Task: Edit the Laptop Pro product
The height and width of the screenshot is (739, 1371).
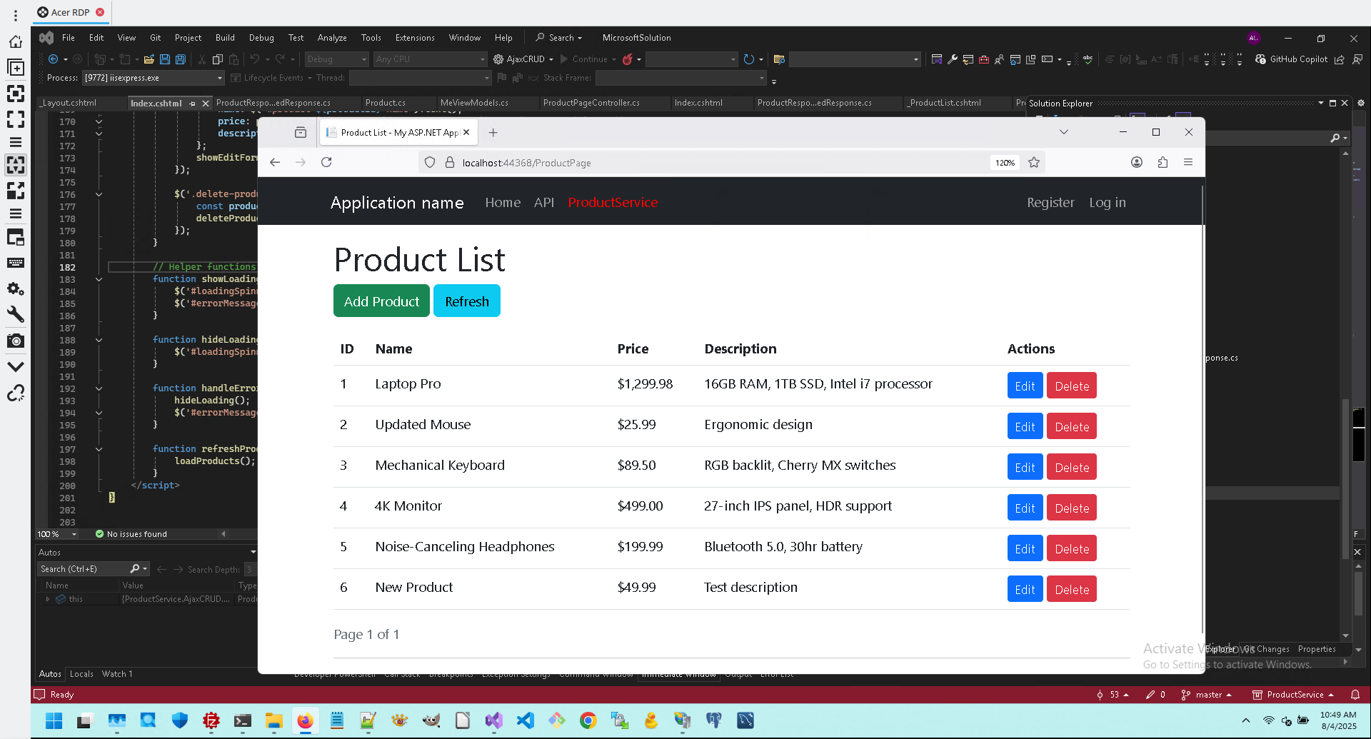Action: pos(1025,386)
